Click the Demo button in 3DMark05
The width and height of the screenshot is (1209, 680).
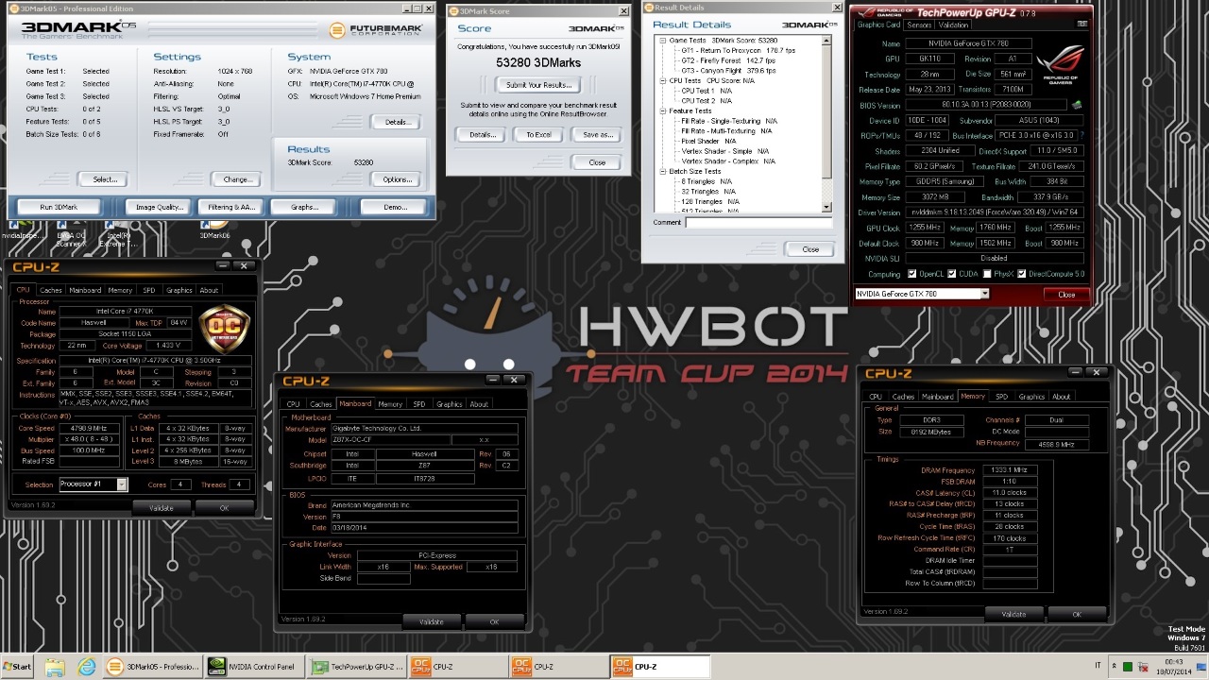click(x=397, y=207)
